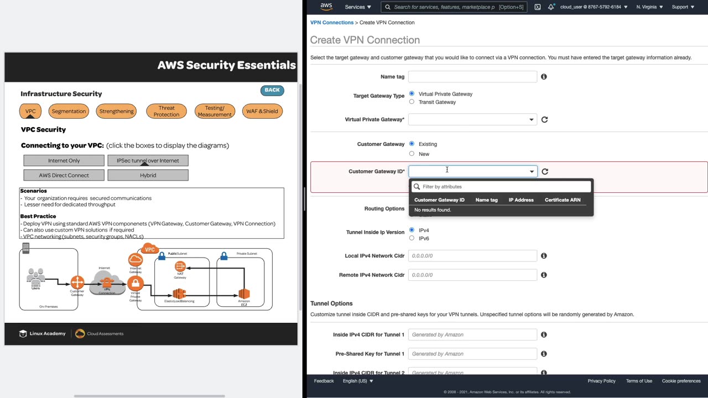Switch to the Testing/Measurement slide tab
The image size is (708, 398).
coord(215,111)
